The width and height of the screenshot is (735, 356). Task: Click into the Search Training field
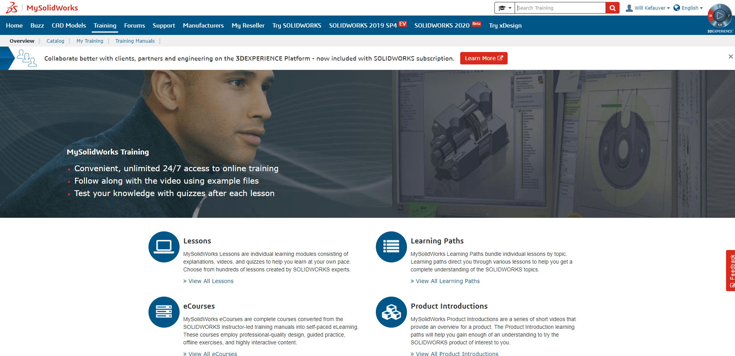[x=560, y=8]
